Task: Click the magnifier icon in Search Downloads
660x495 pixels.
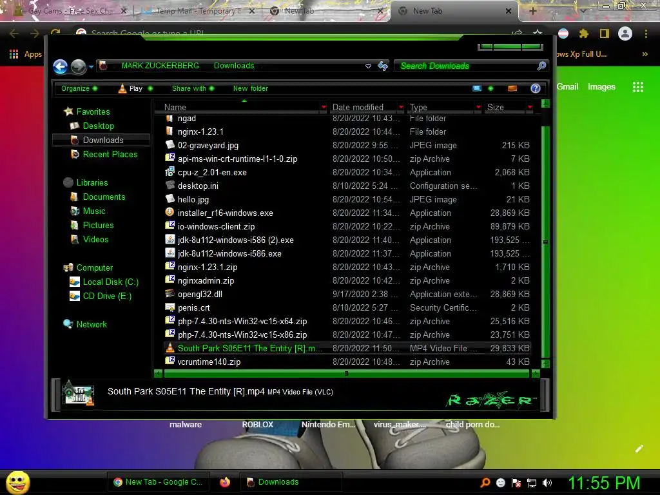Action: (541, 66)
